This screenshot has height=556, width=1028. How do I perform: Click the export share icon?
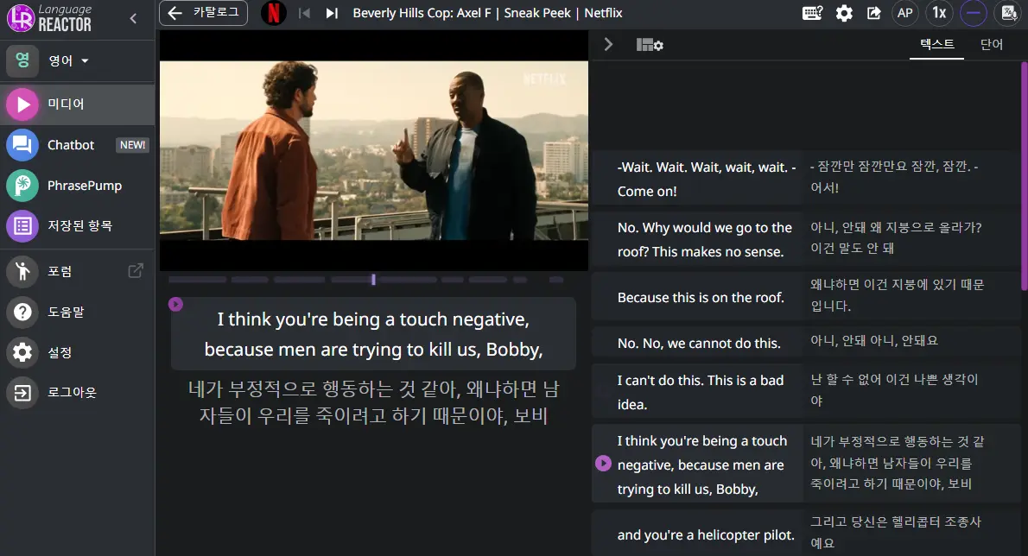[874, 13]
